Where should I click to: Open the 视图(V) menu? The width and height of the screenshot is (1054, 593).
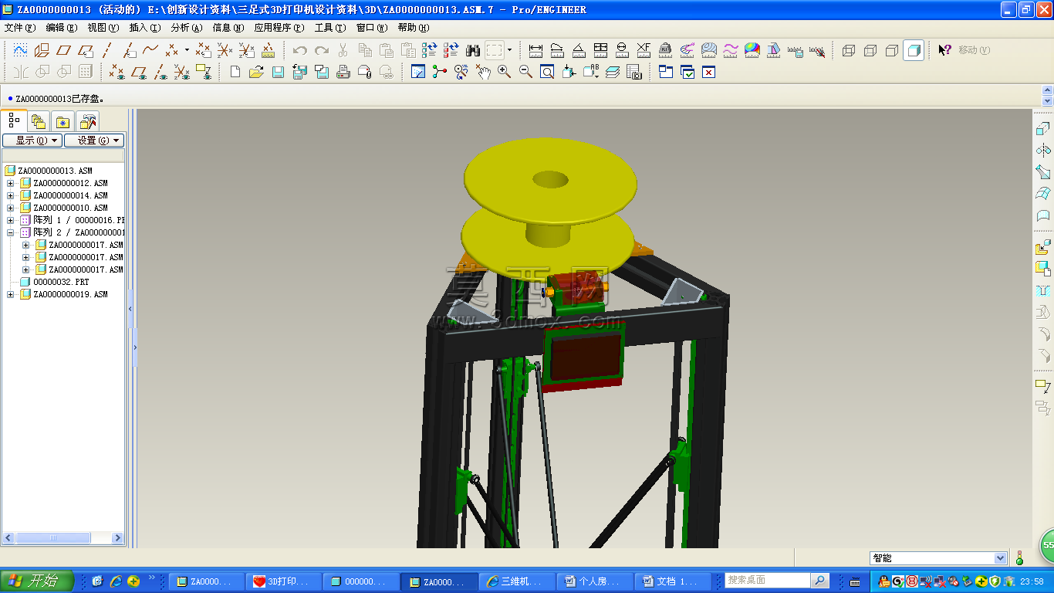point(103,27)
